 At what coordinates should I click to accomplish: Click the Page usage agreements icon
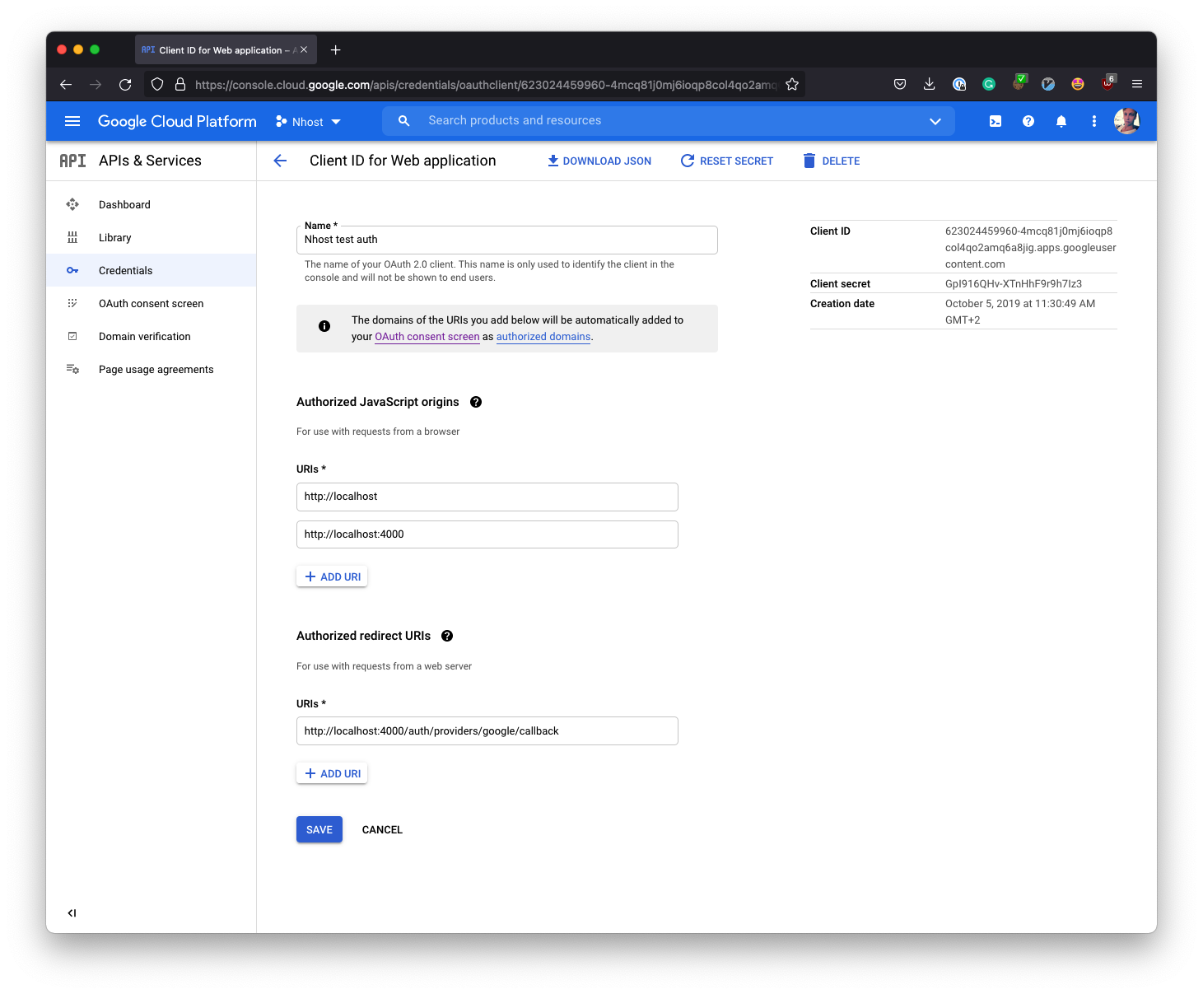coord(72,369)
